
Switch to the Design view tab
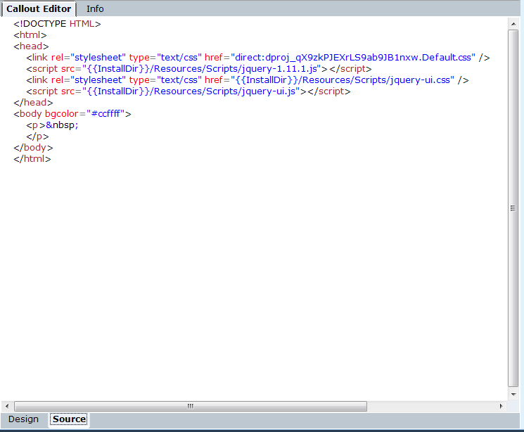pyautogui.click(x=23, y=419)
